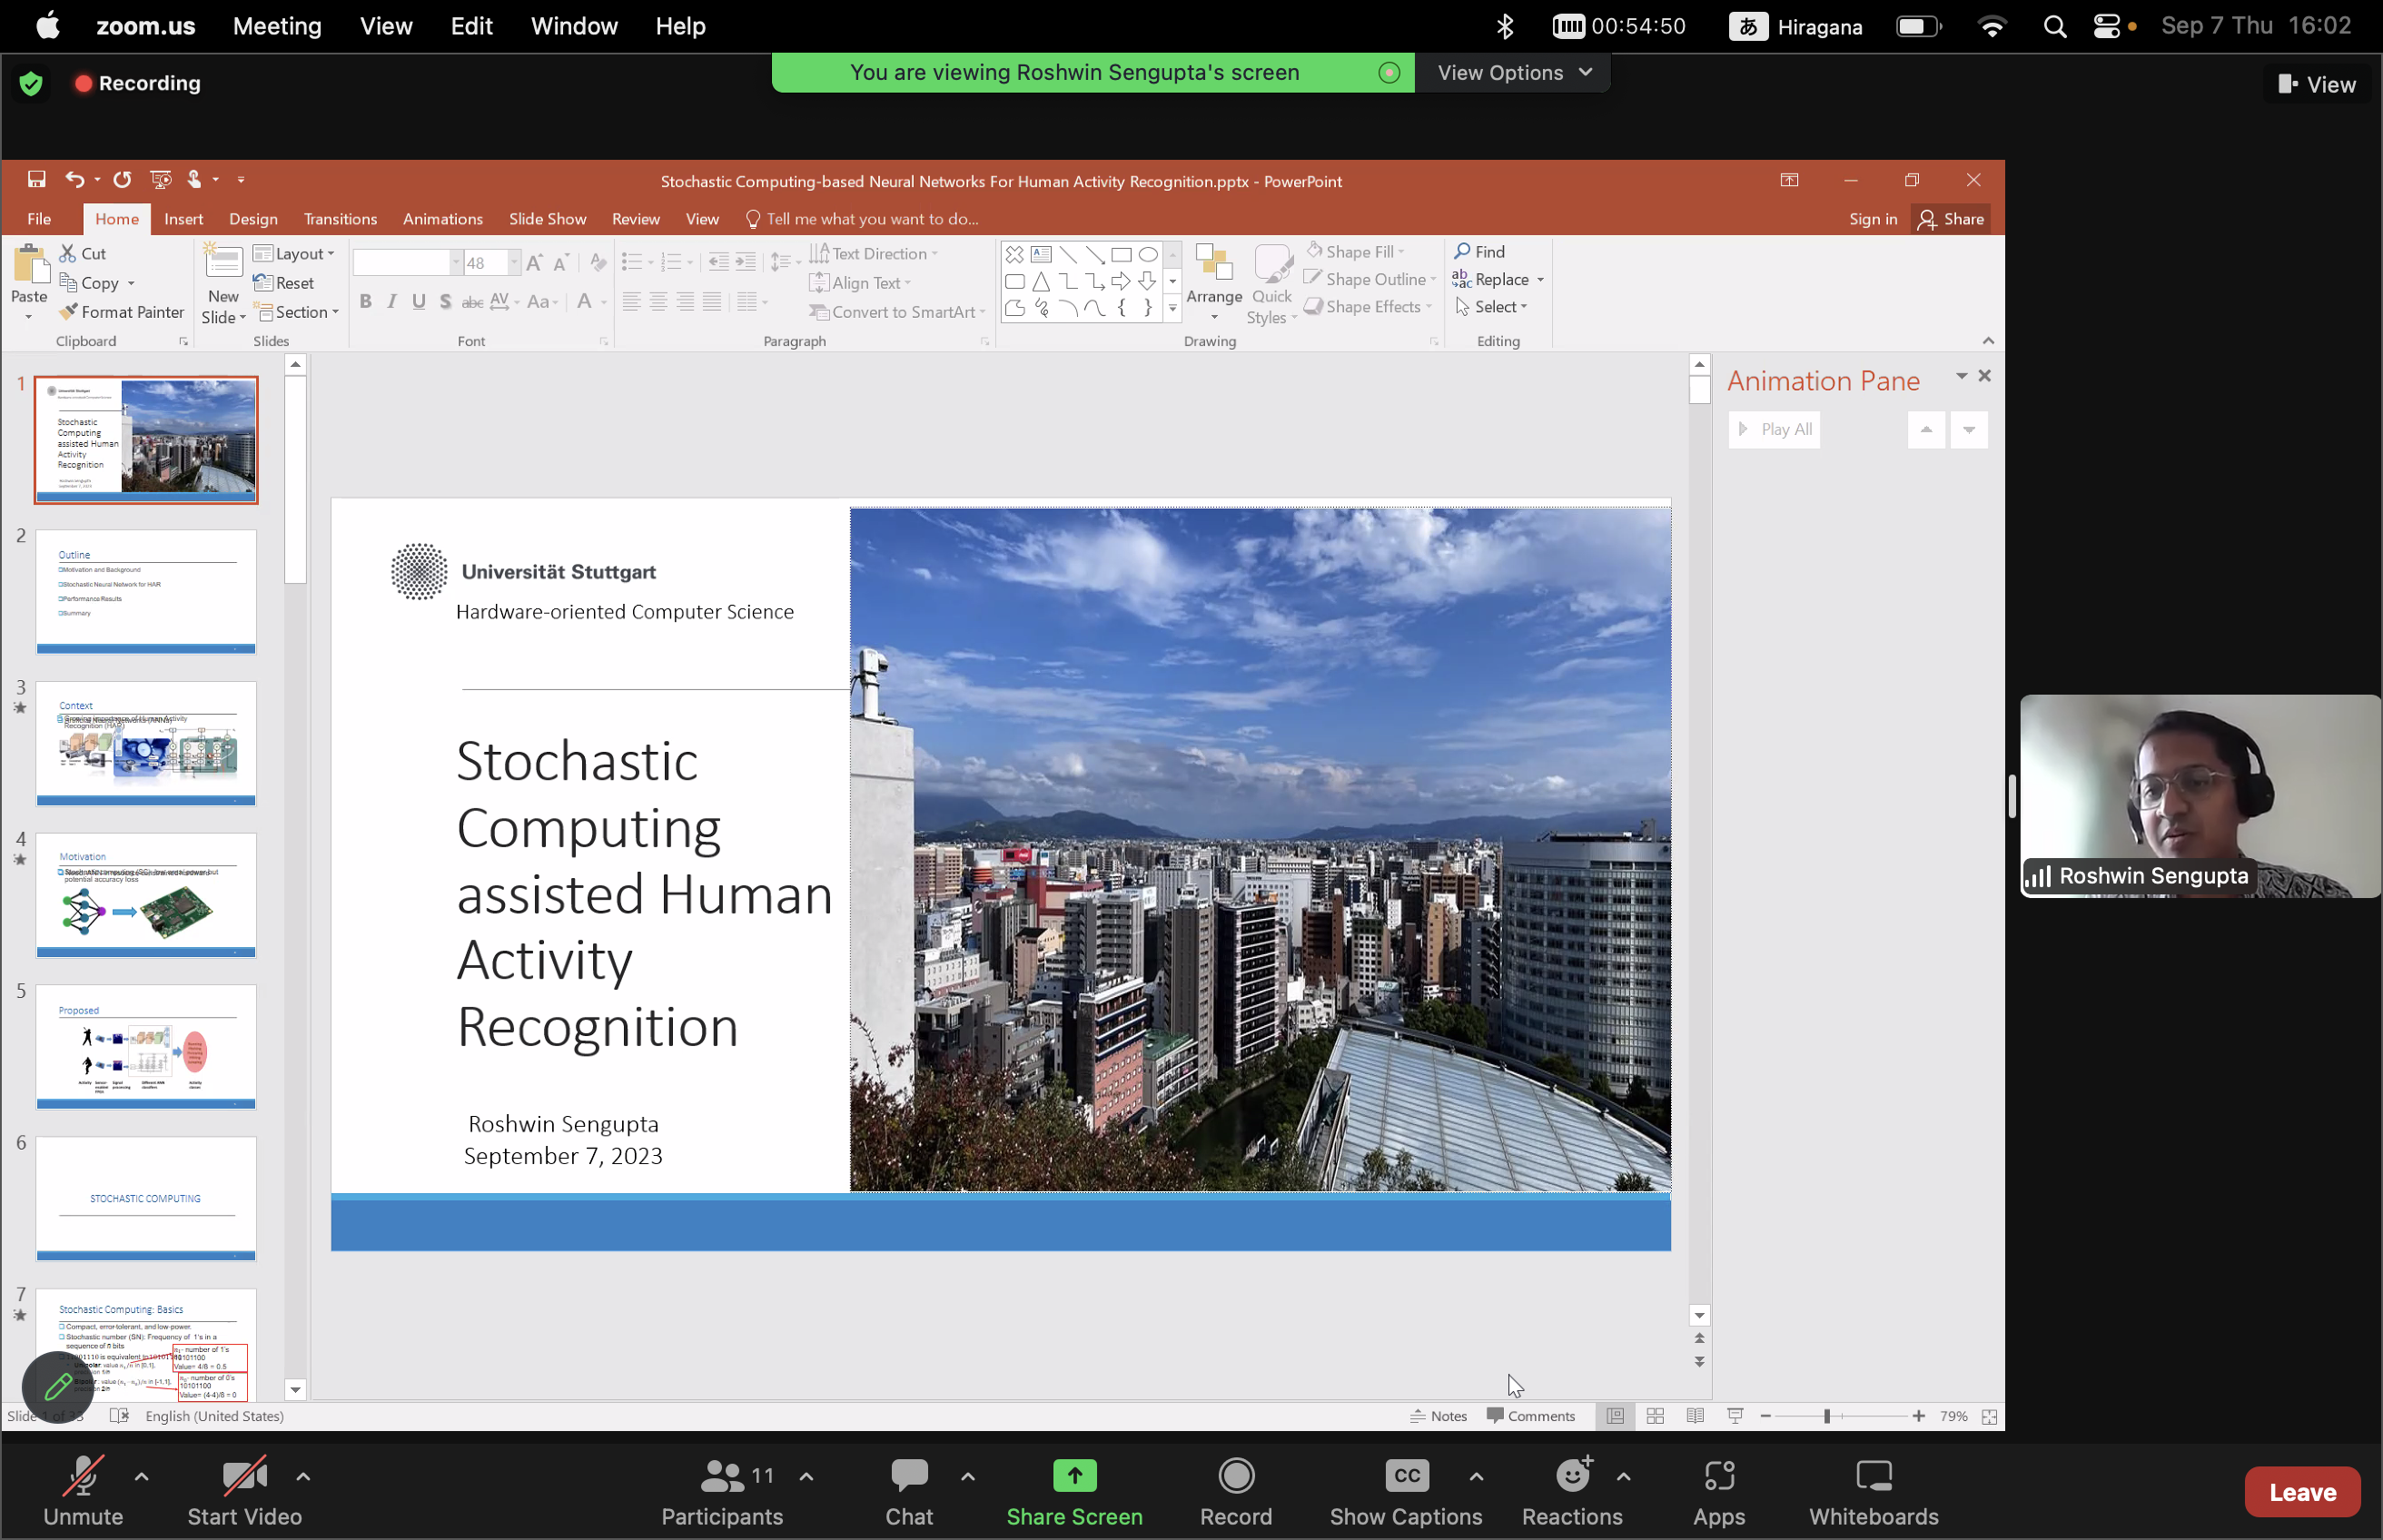Open the Insert ribbon tab
2383x1540 pixels.
[183, 219]
